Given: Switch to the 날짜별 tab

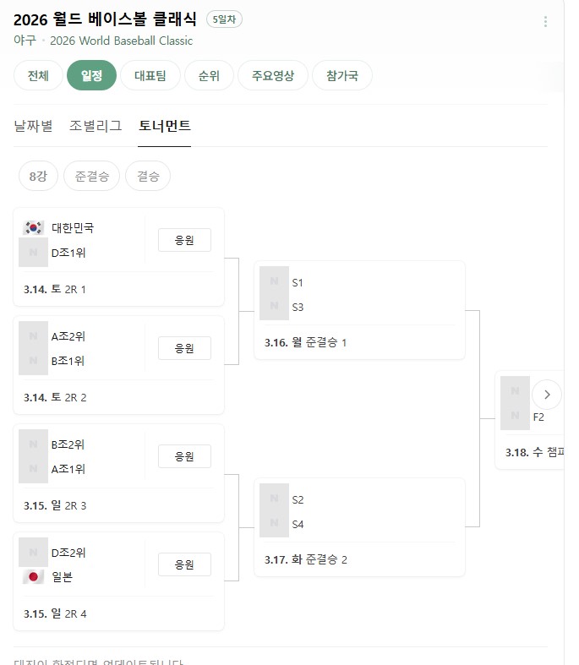Looking at the screenshot, I should (x=33, y=126).
